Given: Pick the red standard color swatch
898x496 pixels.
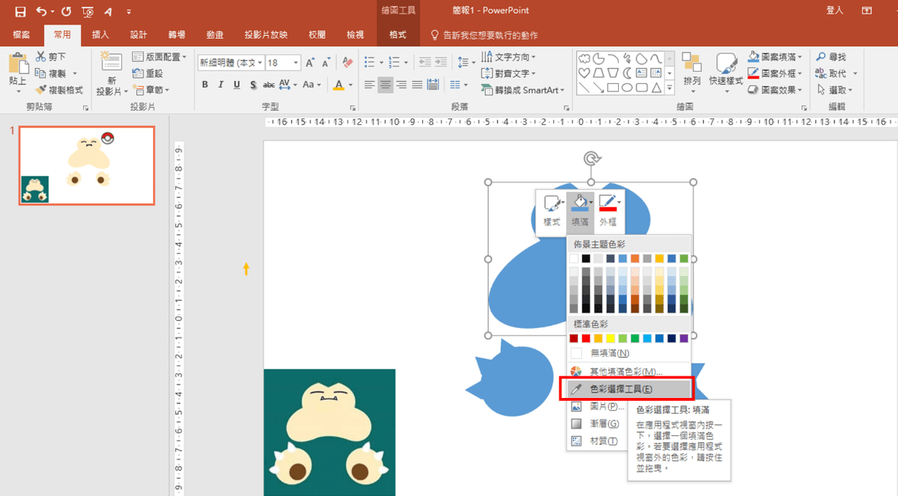Looking at the screenshot, I should pos(587,338).
